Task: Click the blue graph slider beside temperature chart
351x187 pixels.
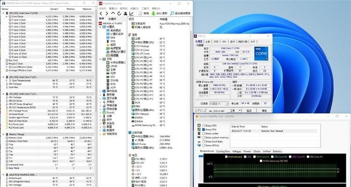Action: tap(201, 156)
